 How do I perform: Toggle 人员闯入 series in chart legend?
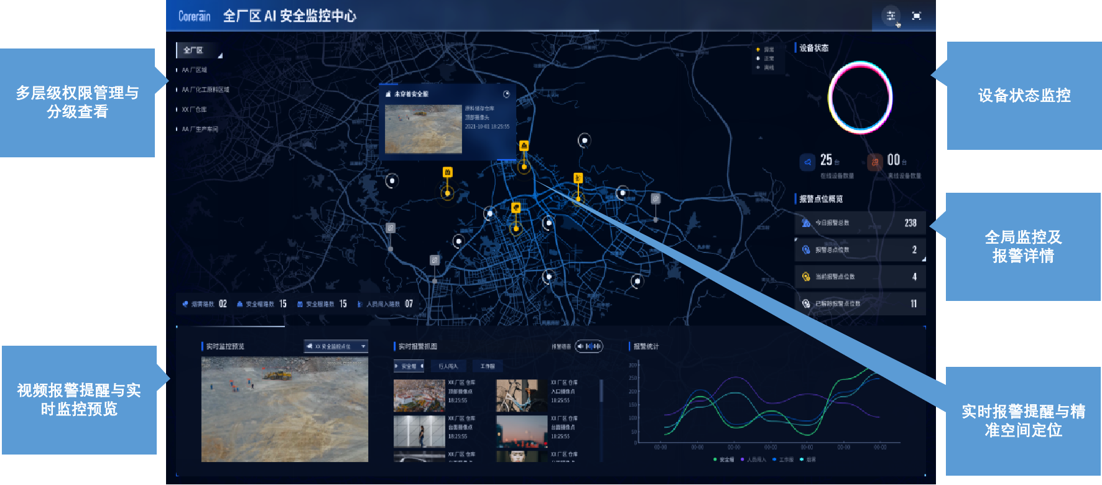[x=753, y=460]
